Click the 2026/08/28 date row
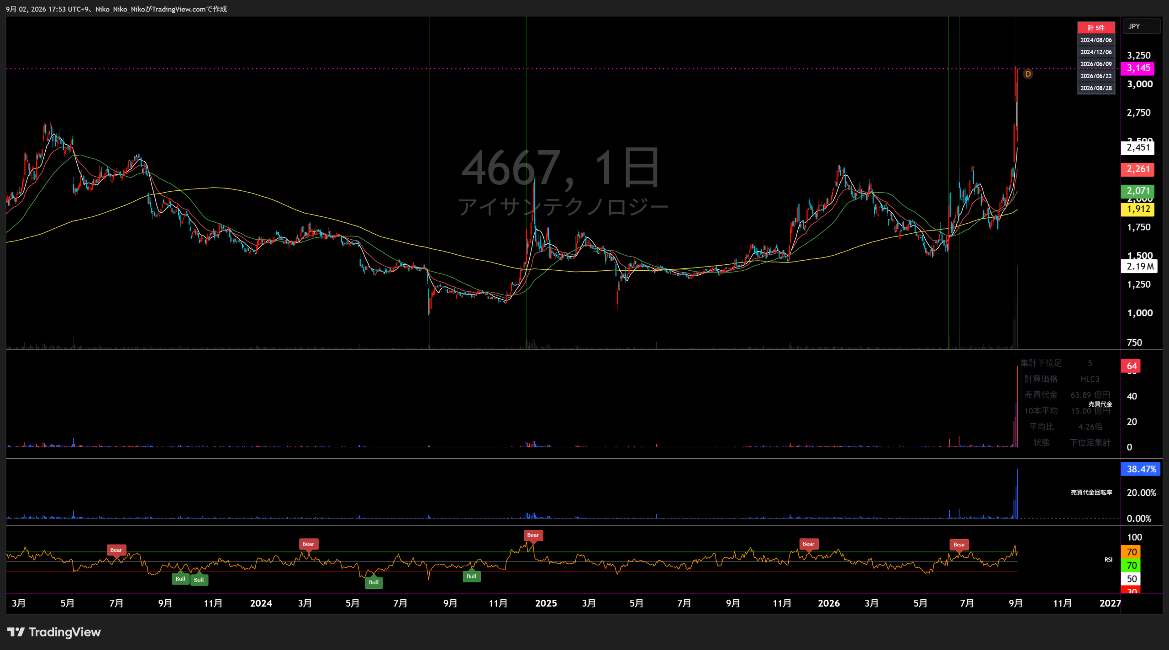 pyautogui.click(x=1096, y=88)
